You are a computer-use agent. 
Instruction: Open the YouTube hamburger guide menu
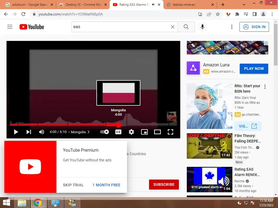[x=10, y=27]
